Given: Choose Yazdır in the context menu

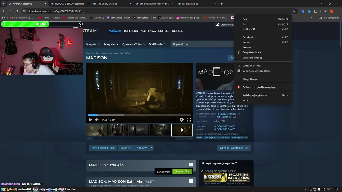Looking at the screenshot, I should [x=263, y=42].
